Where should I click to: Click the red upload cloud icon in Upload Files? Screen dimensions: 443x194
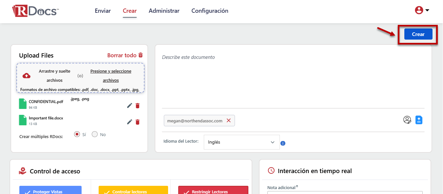coord(26,76)
